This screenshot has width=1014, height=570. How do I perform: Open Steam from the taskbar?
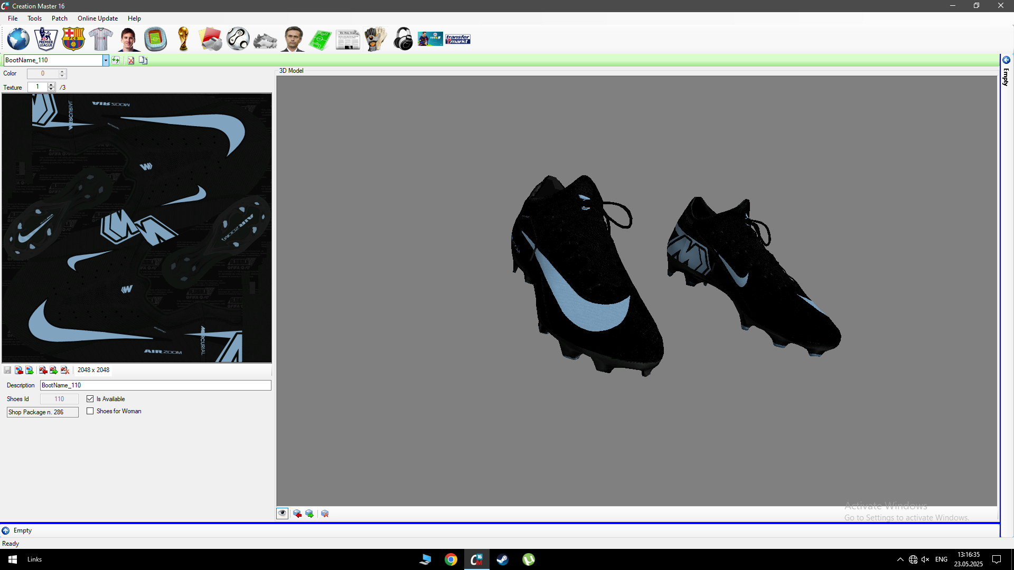coord(502,559)
